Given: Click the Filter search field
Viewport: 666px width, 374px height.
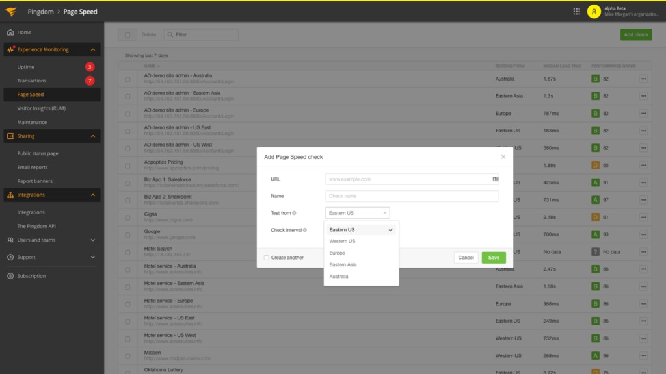Looking at the screenshot, I should (202, 35).
